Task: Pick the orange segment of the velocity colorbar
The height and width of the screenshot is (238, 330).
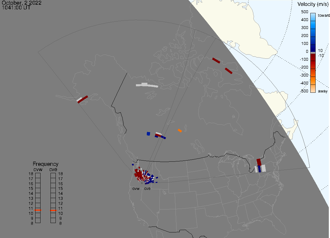Action: pyautogui.click(x=313, y=81)
